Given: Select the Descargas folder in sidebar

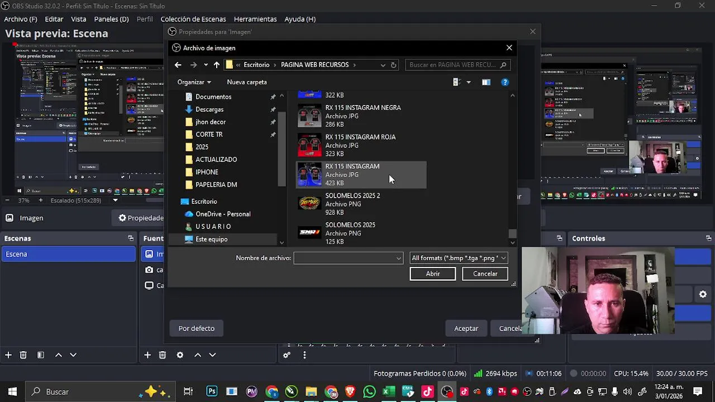Looking at the screenshot, I should click(209, 109).
